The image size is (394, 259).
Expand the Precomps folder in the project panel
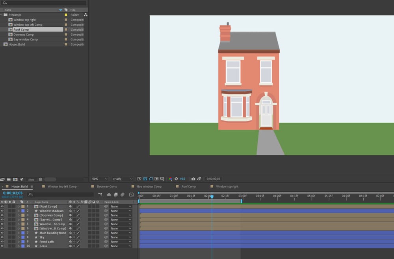[x=2, y=15]
